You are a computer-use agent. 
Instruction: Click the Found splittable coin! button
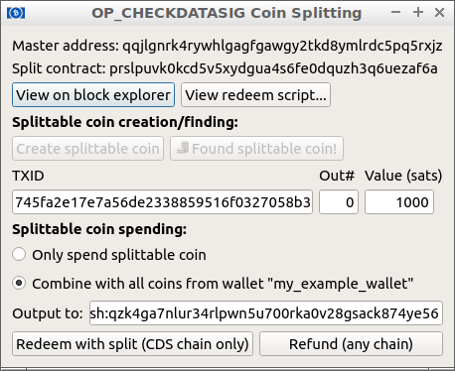(x=256, y=149)
